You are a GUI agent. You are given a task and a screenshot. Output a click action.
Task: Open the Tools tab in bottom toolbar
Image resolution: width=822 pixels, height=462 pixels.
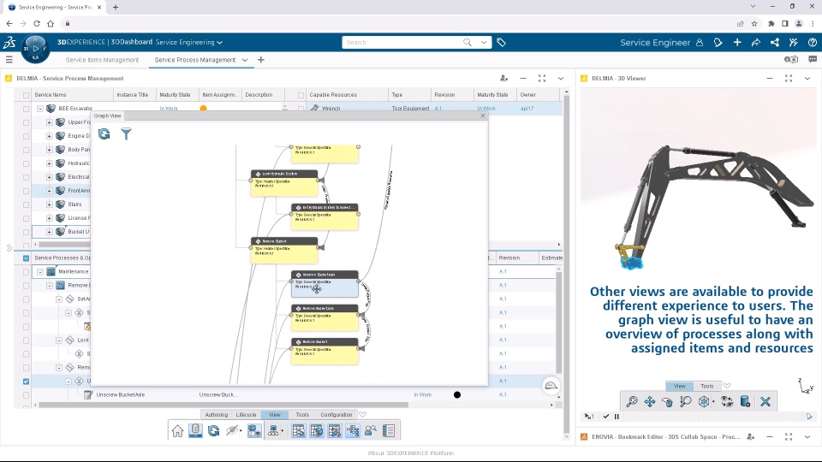pyautogui.click(x=302, y=414)
